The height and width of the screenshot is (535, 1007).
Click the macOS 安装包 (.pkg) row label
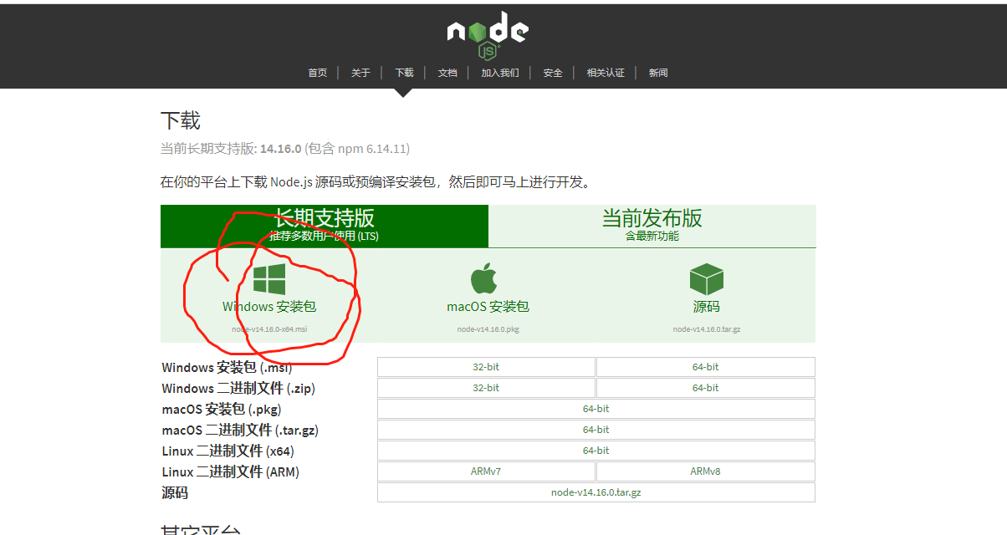[x=222, y=410]
